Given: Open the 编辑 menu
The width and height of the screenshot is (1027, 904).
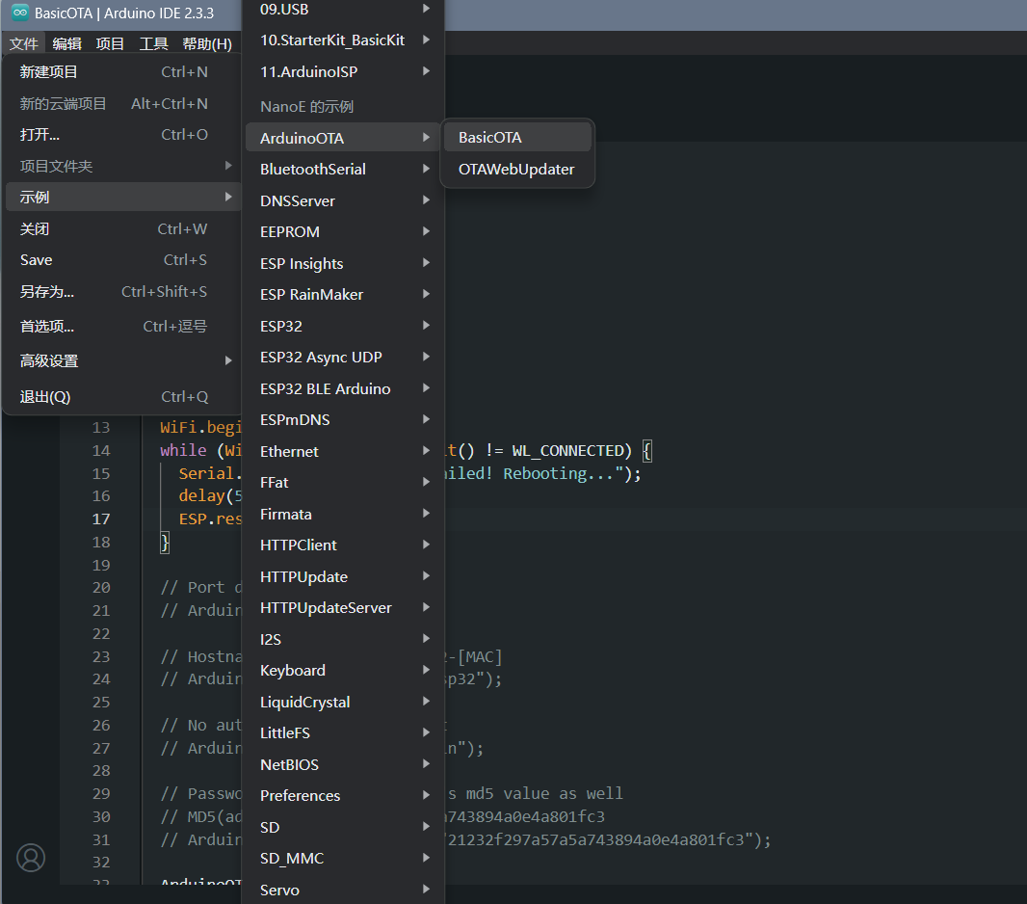Looking at the screenshot, I should [x=66, y=44].
